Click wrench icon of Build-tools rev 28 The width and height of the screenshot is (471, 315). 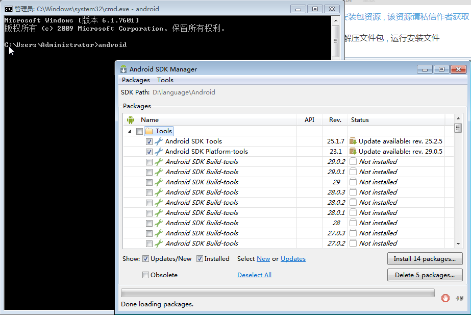(x=159, y=223)
